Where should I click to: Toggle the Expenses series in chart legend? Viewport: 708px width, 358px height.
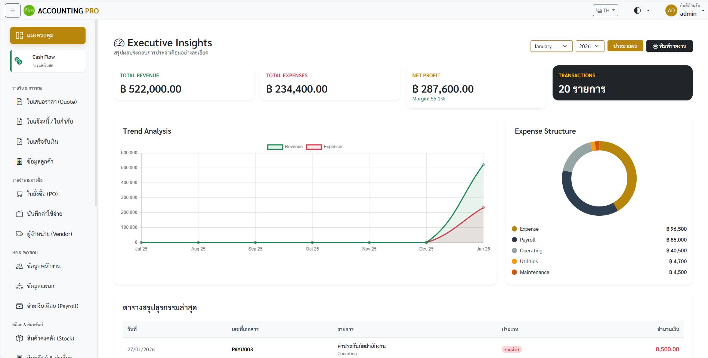[314, 147]
